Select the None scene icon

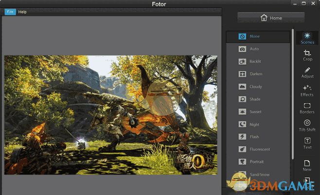tap(242, 36)
